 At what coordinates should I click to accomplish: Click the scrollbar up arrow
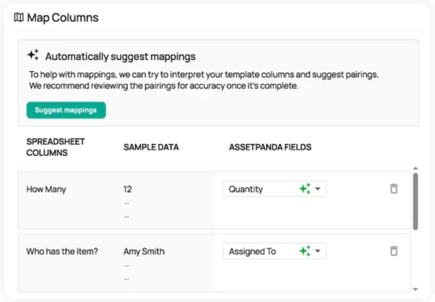[415, 169]
